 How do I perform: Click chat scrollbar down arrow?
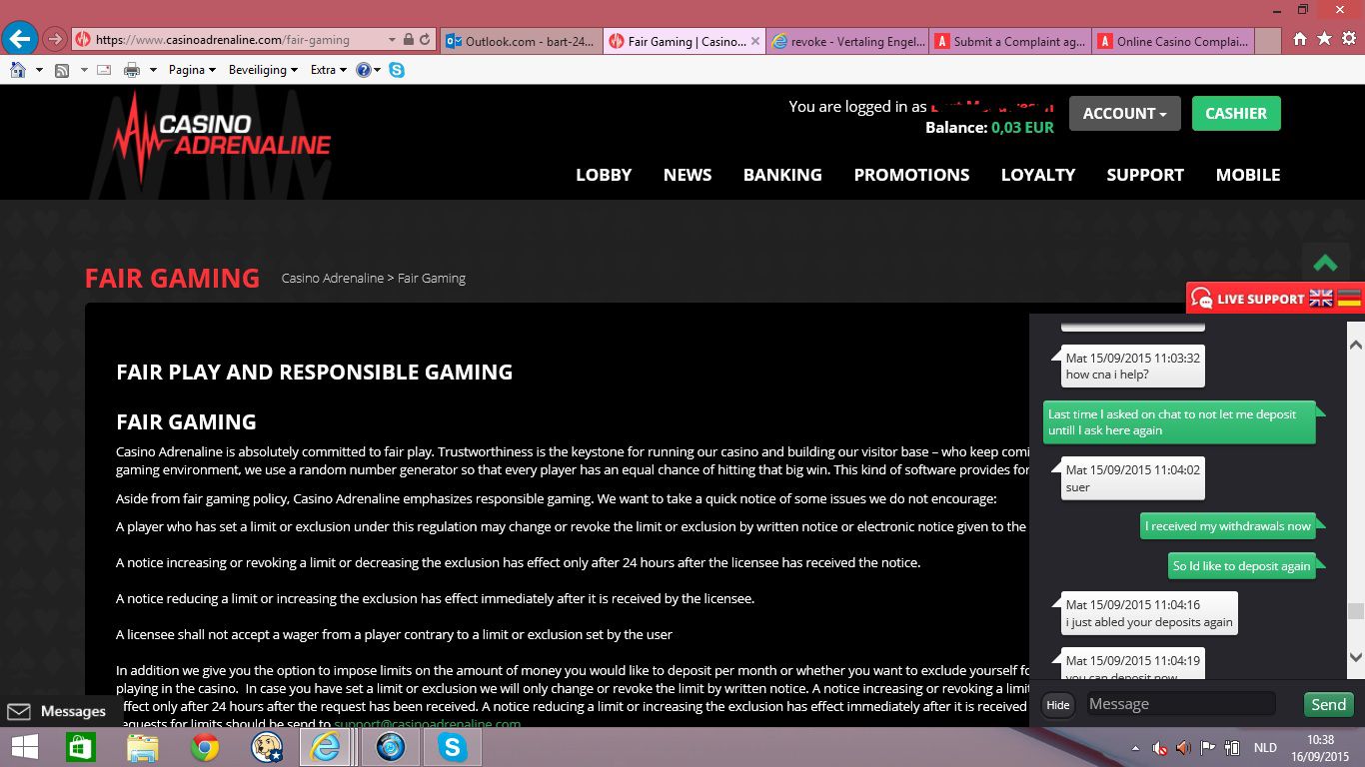coord(1356,657)
